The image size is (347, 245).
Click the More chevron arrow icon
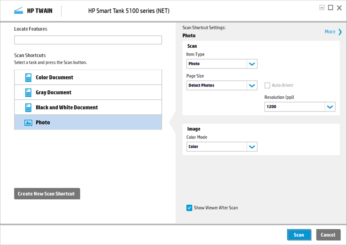340,32
